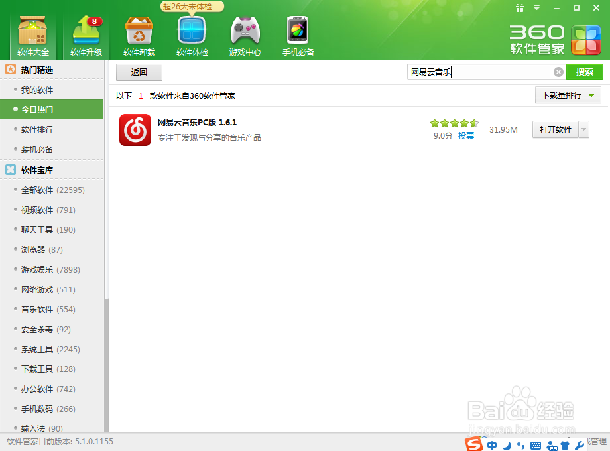
Task: Open 网易云音乐PC版 1.6.1 title
Action: (197, 123)
